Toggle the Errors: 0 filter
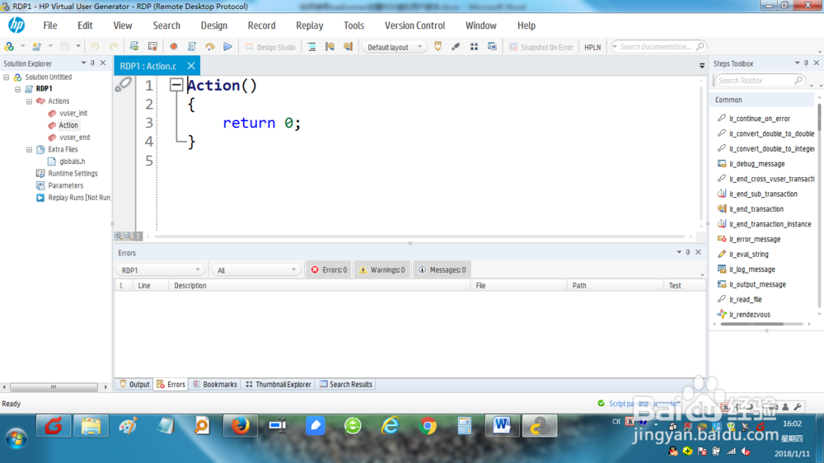The image size is (824, 463). click(x=329, y=269)
